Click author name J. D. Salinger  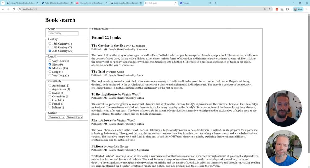point(137,46)
